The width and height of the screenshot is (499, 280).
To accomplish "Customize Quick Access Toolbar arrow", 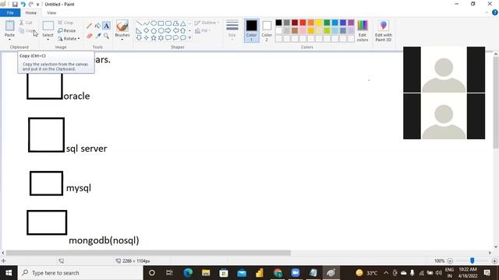I will click(37, 5).
